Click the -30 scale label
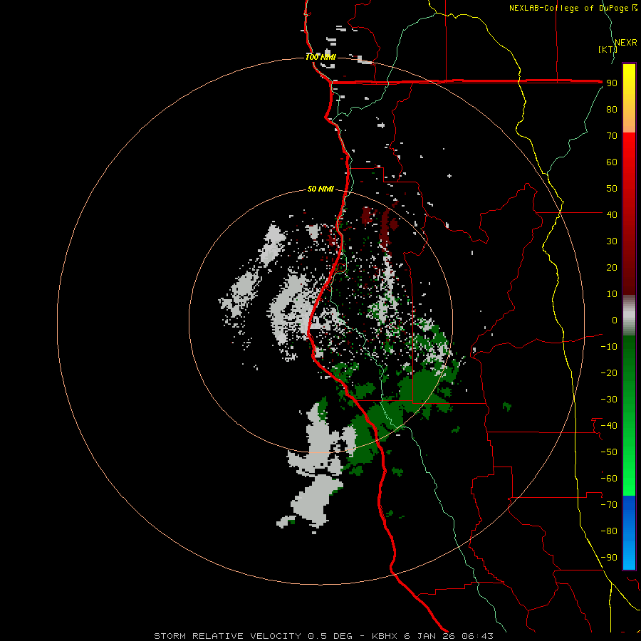641x641 pixels. coord(609,400)
